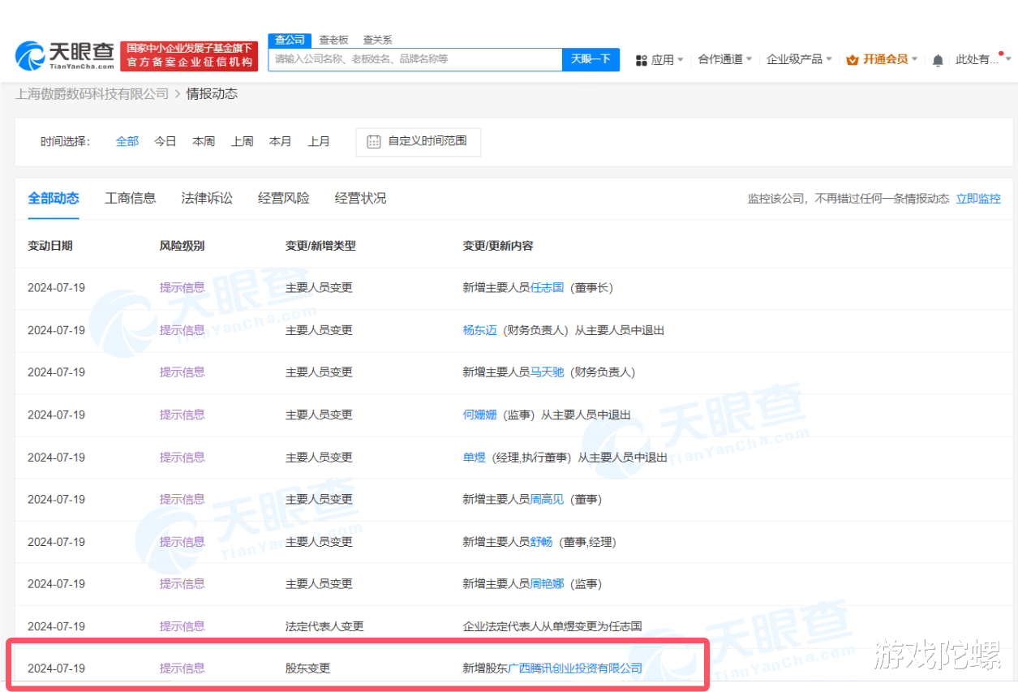This screenshot has width=1018, height=692.
Task: Click the 变动日期 column header
Action: (x=50, y=246)
